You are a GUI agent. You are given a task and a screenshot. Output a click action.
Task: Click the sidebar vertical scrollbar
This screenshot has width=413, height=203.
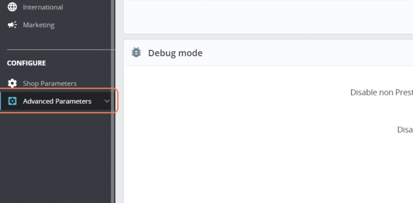point(113,102)
